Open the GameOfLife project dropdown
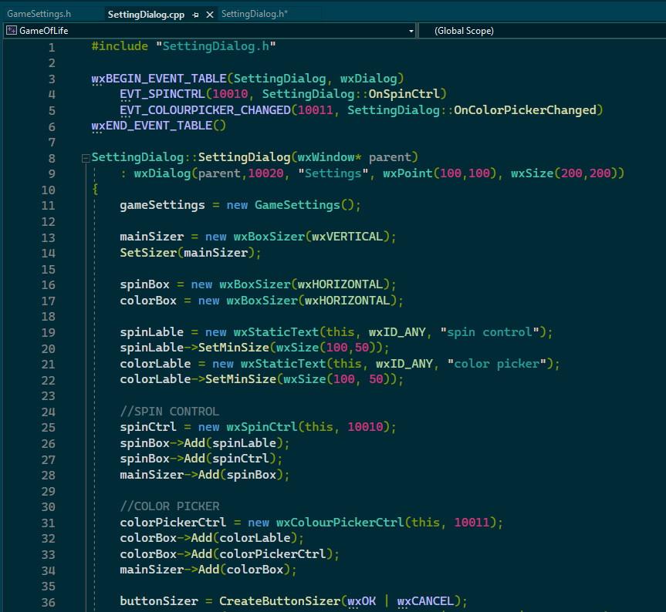 pos(411,31)
